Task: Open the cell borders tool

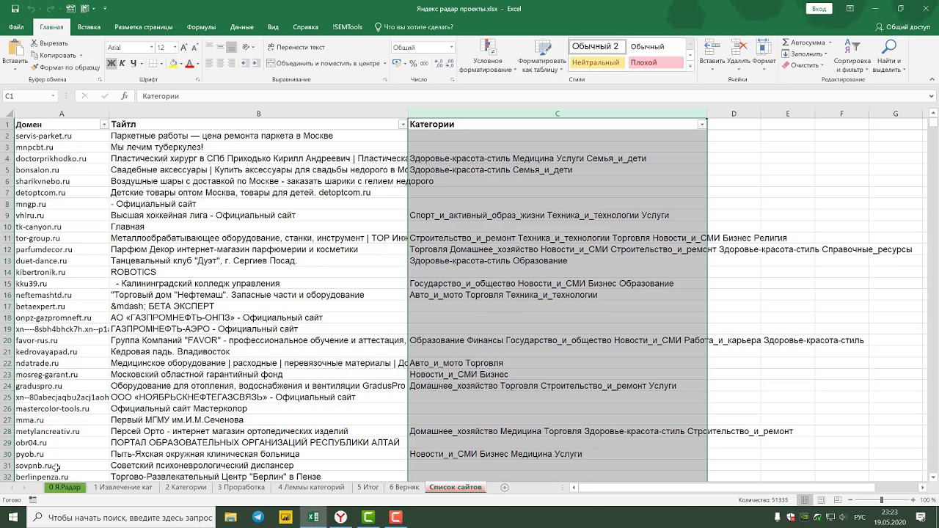Action: [x=152, y=64]
